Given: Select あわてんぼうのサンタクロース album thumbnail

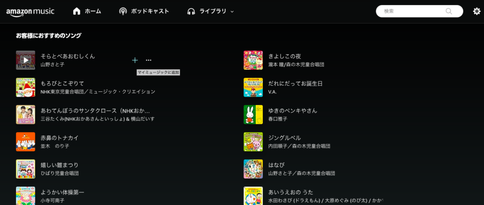Looking at the screenshot, I should (26, 115).
